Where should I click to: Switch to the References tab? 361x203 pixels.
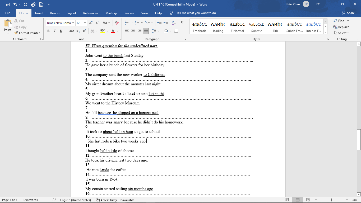click(x=91, y=13)
